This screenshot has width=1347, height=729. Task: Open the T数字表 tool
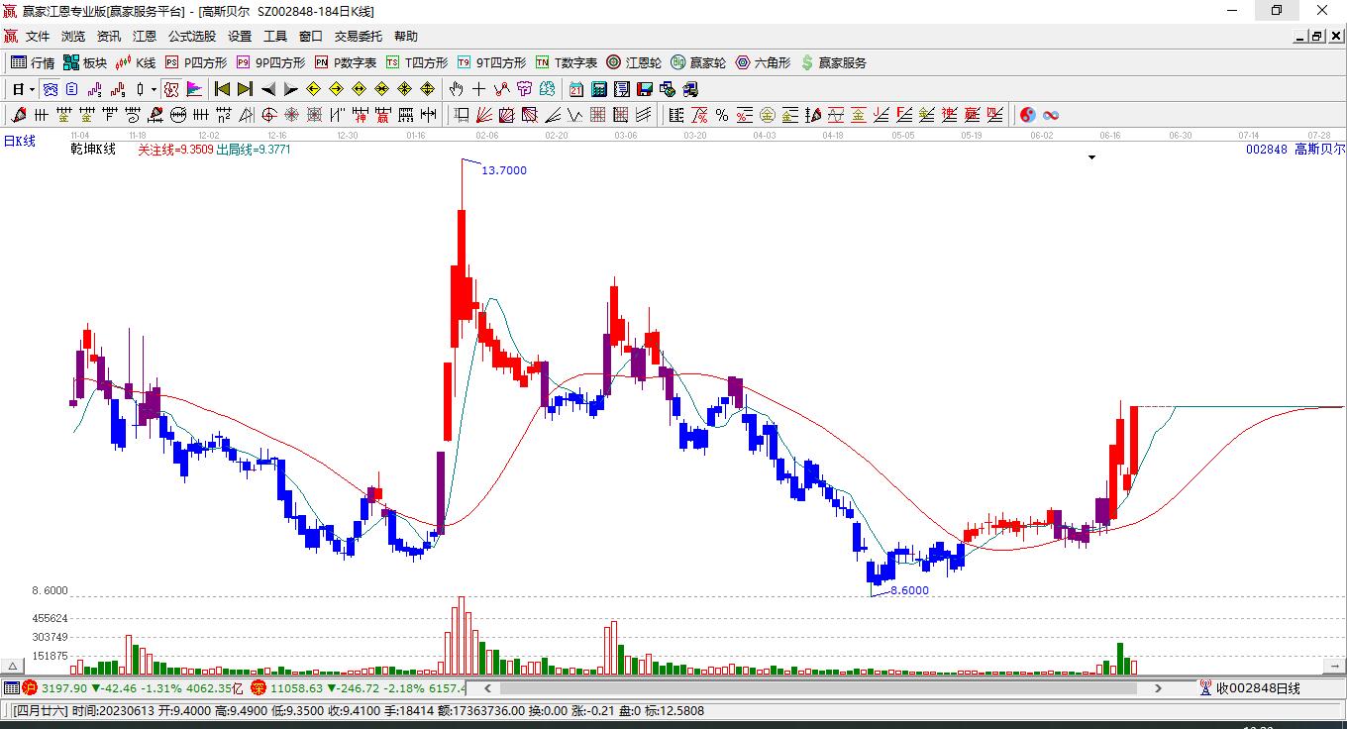[567, 62]
